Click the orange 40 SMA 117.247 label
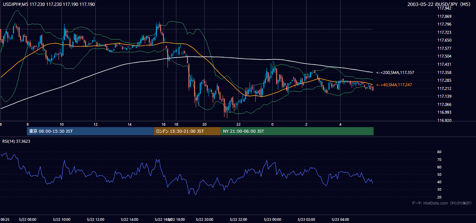The height and width of the screenshot is (223, 476). coord(394,85)
